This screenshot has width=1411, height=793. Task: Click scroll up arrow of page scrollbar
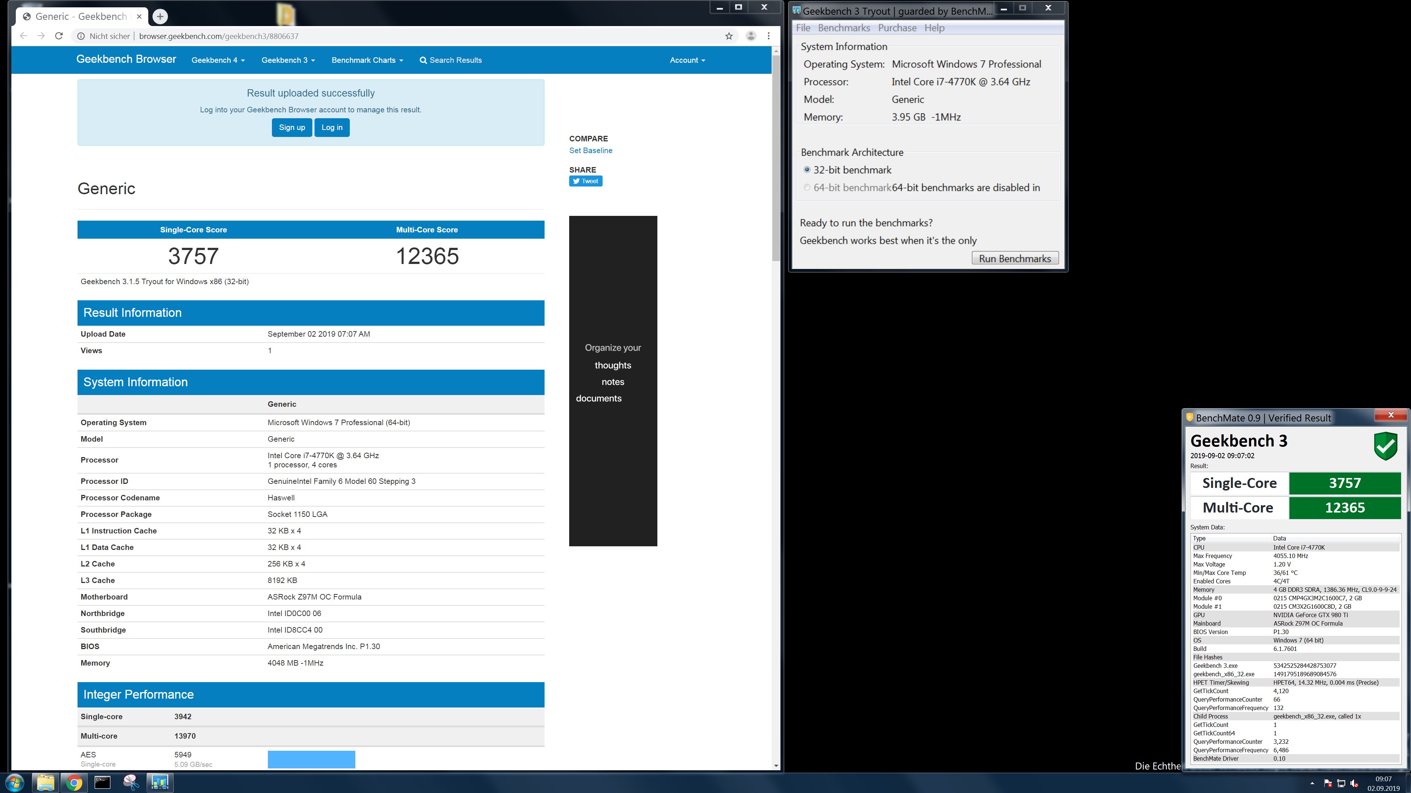(x=776, y=51)
